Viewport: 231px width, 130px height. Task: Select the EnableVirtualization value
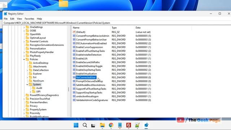86,74
